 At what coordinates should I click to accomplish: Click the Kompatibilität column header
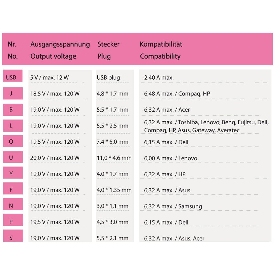click(x=161, y=44)
